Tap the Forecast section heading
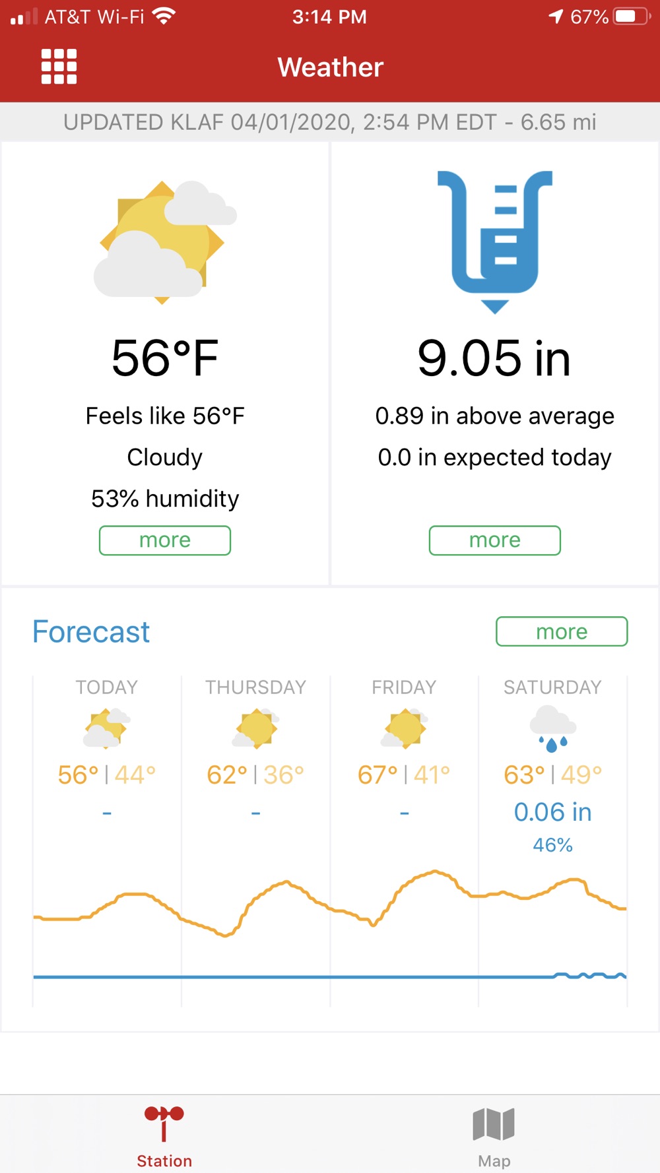This screenshot has width=660, height=1173. [91, 632]
